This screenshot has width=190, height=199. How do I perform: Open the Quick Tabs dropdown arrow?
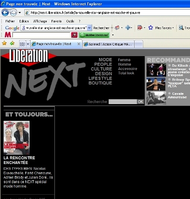pyautogui.click(x=28, y=44)
